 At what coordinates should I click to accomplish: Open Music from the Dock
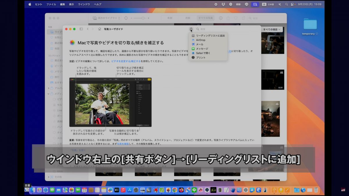point(123,190)
